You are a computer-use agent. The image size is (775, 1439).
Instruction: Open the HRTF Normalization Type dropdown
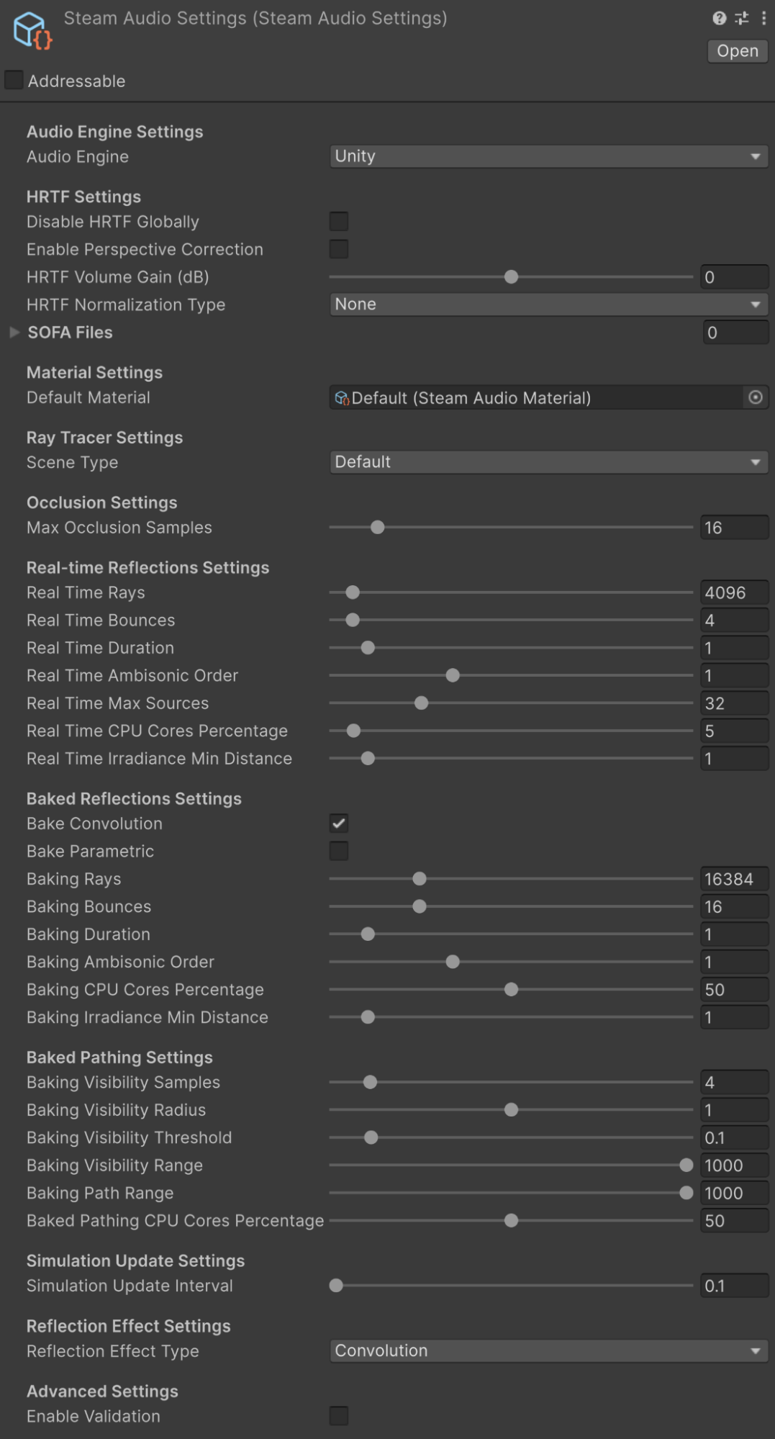point(548,305)
